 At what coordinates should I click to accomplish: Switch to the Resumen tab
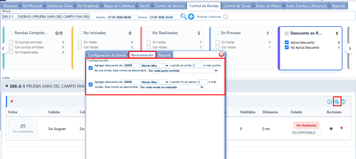click(10, 6)
